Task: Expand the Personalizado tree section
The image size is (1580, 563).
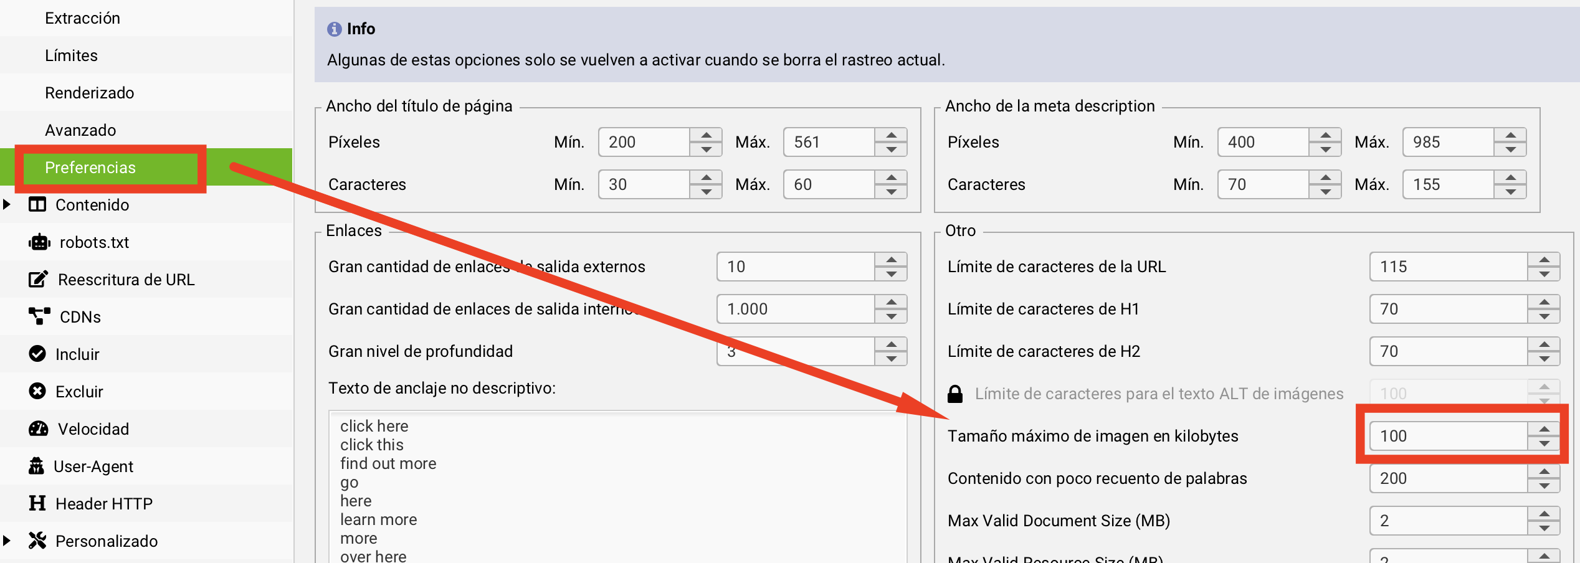Action: pyautogui.click(x=7, y=541)
